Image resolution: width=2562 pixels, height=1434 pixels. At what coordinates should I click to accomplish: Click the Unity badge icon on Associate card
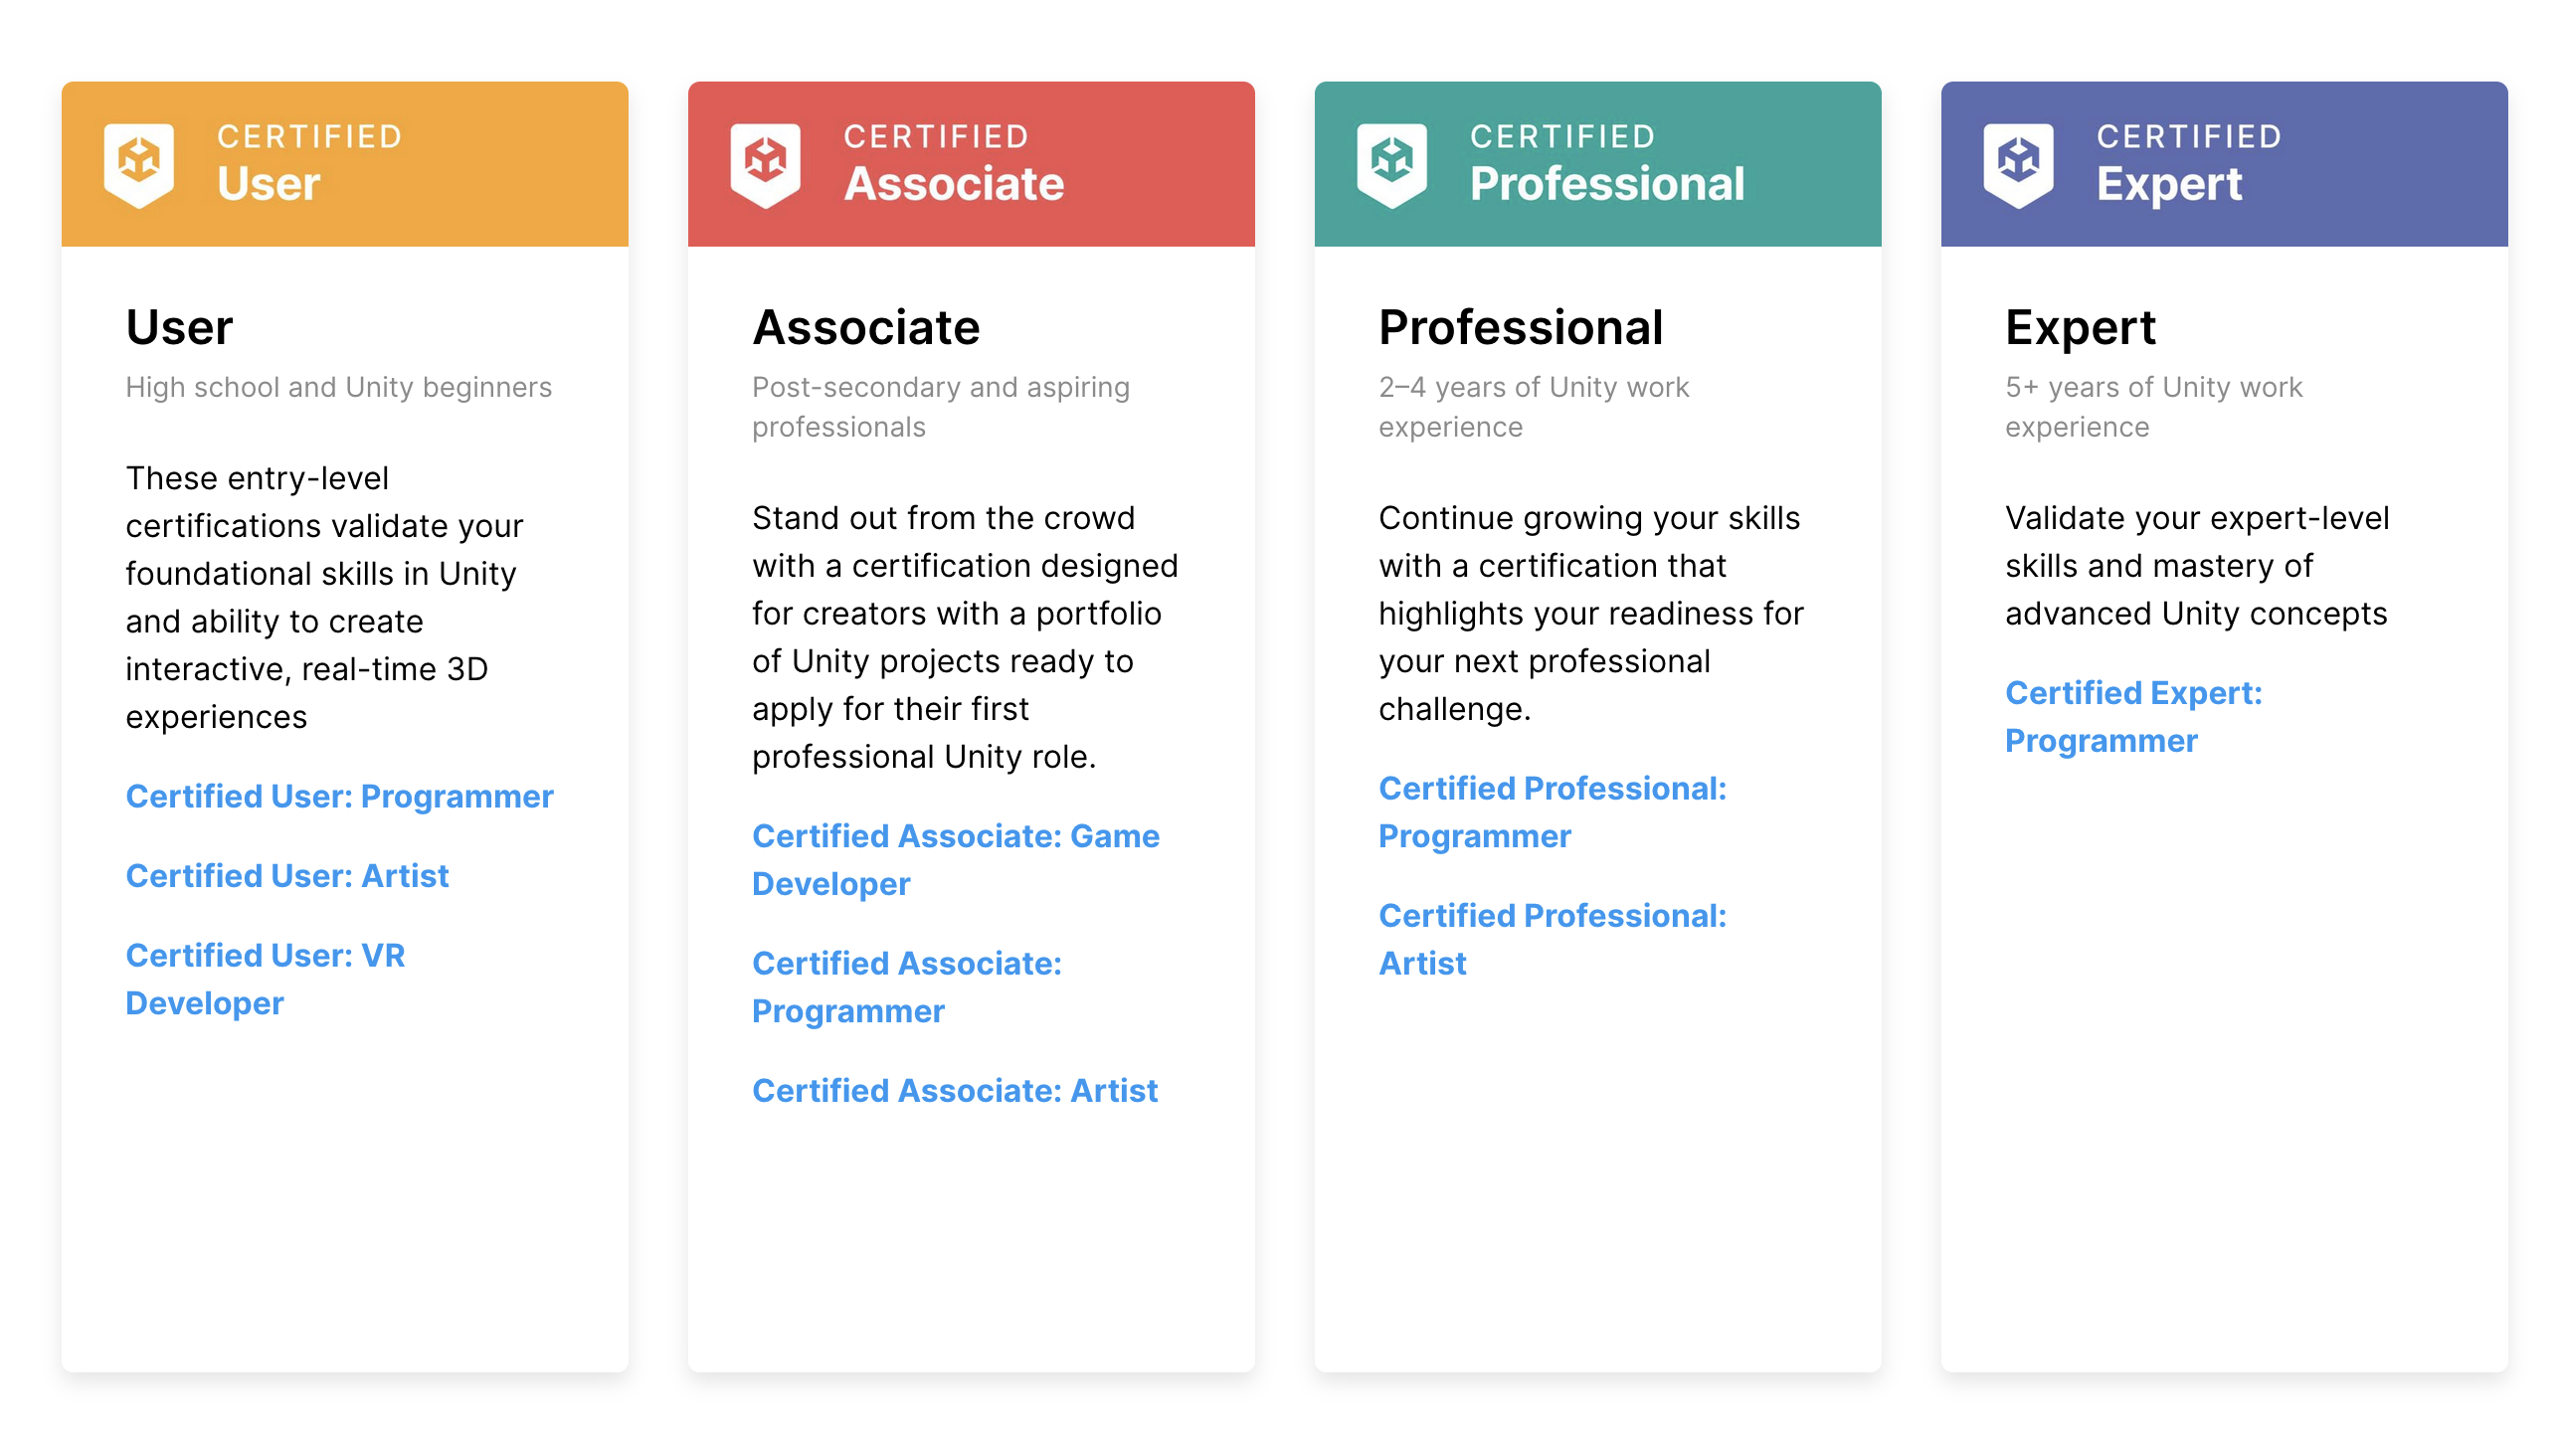pyautogui.click(x=766, y=163)
